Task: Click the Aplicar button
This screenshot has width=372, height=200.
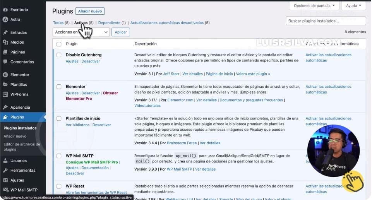Action: point(121,32)
